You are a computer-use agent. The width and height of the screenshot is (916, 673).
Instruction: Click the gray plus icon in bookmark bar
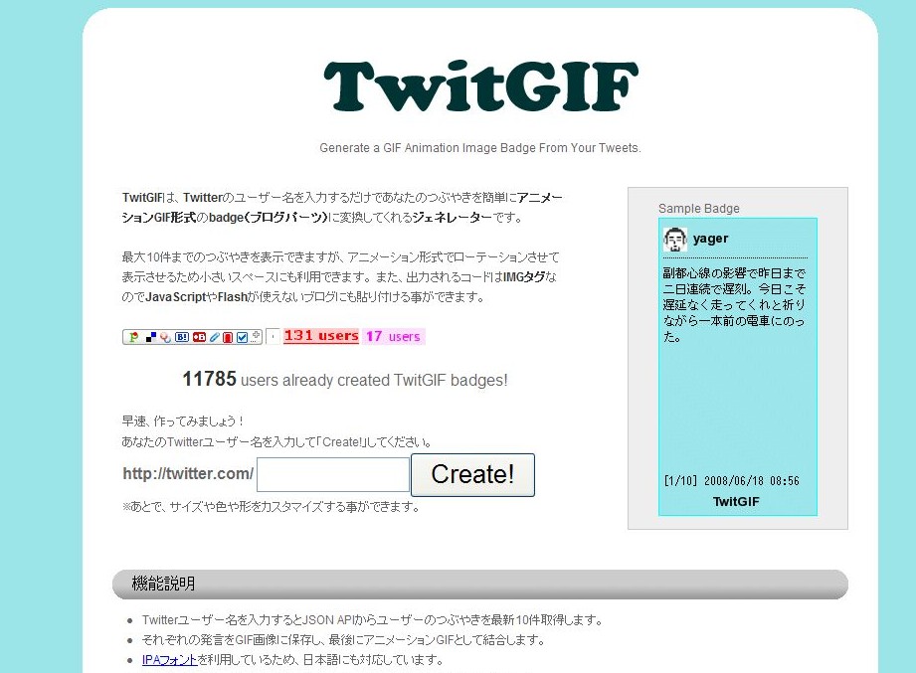pyautogui.click(x=256, y=336)
